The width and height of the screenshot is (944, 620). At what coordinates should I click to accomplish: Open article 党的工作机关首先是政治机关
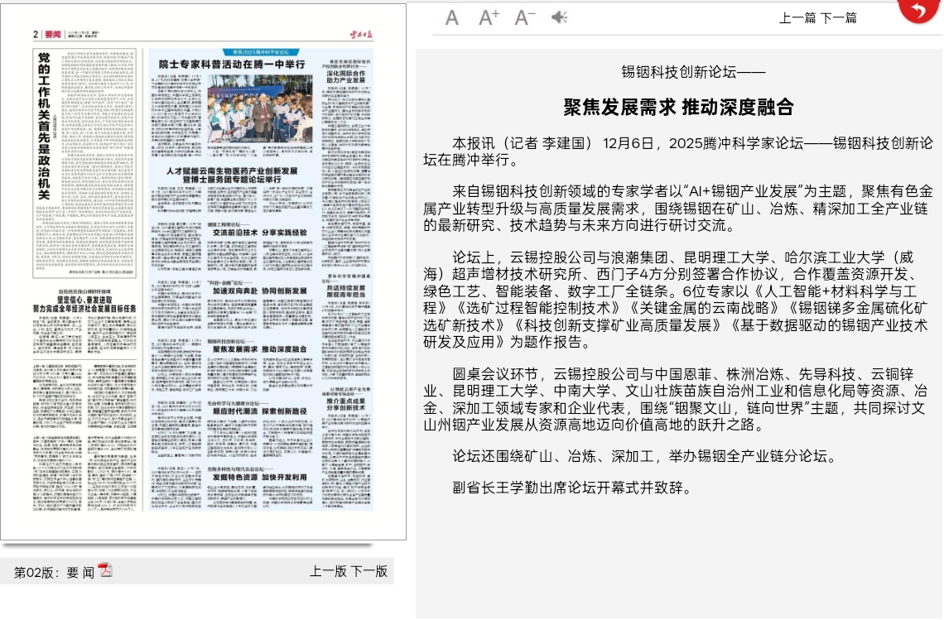click(45, 126)
